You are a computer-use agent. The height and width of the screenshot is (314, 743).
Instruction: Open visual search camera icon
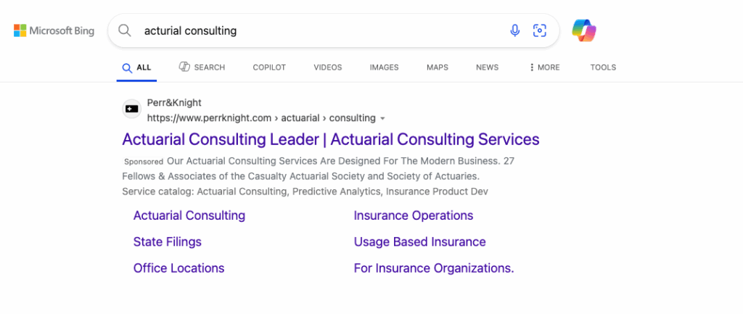point(540,30)
